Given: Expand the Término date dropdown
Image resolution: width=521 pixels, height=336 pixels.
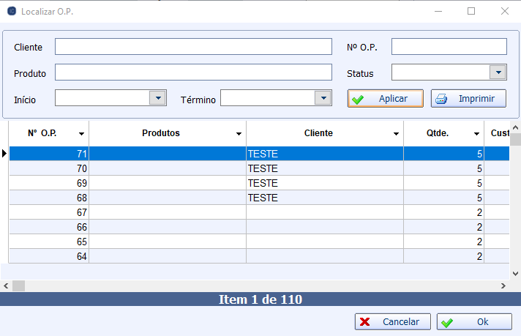Looking at the screenshot, I should pos(323,98).
